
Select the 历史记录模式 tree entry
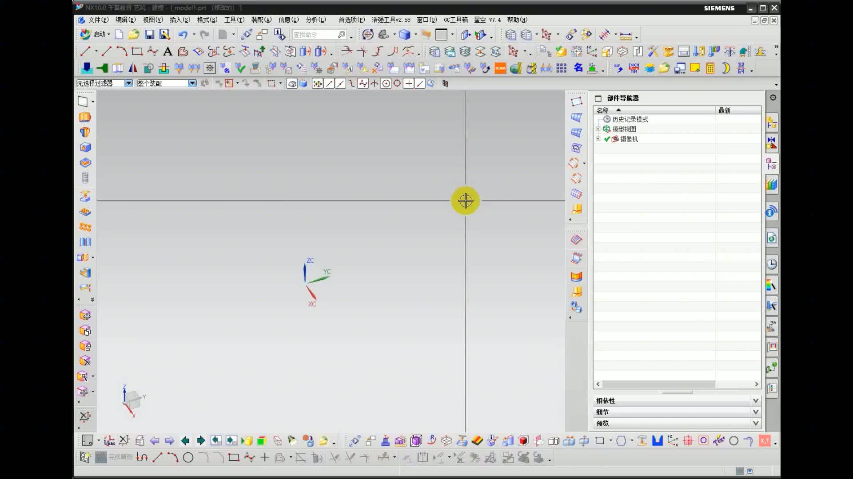point(630,119)
